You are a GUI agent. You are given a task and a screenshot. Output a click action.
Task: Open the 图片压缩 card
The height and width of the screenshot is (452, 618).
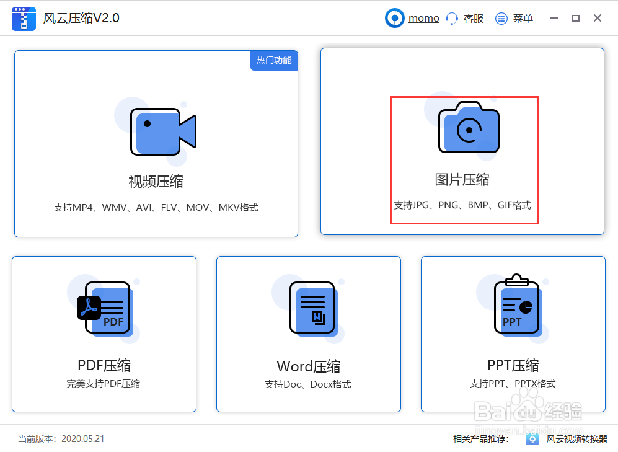click(464, 141)
